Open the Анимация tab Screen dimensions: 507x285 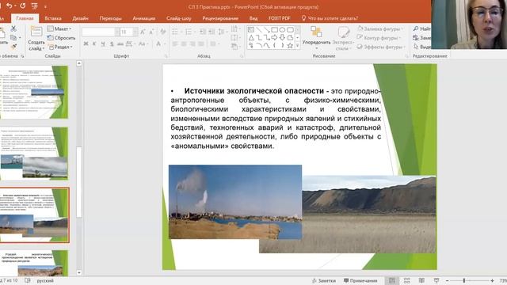[x=144, y=18]
